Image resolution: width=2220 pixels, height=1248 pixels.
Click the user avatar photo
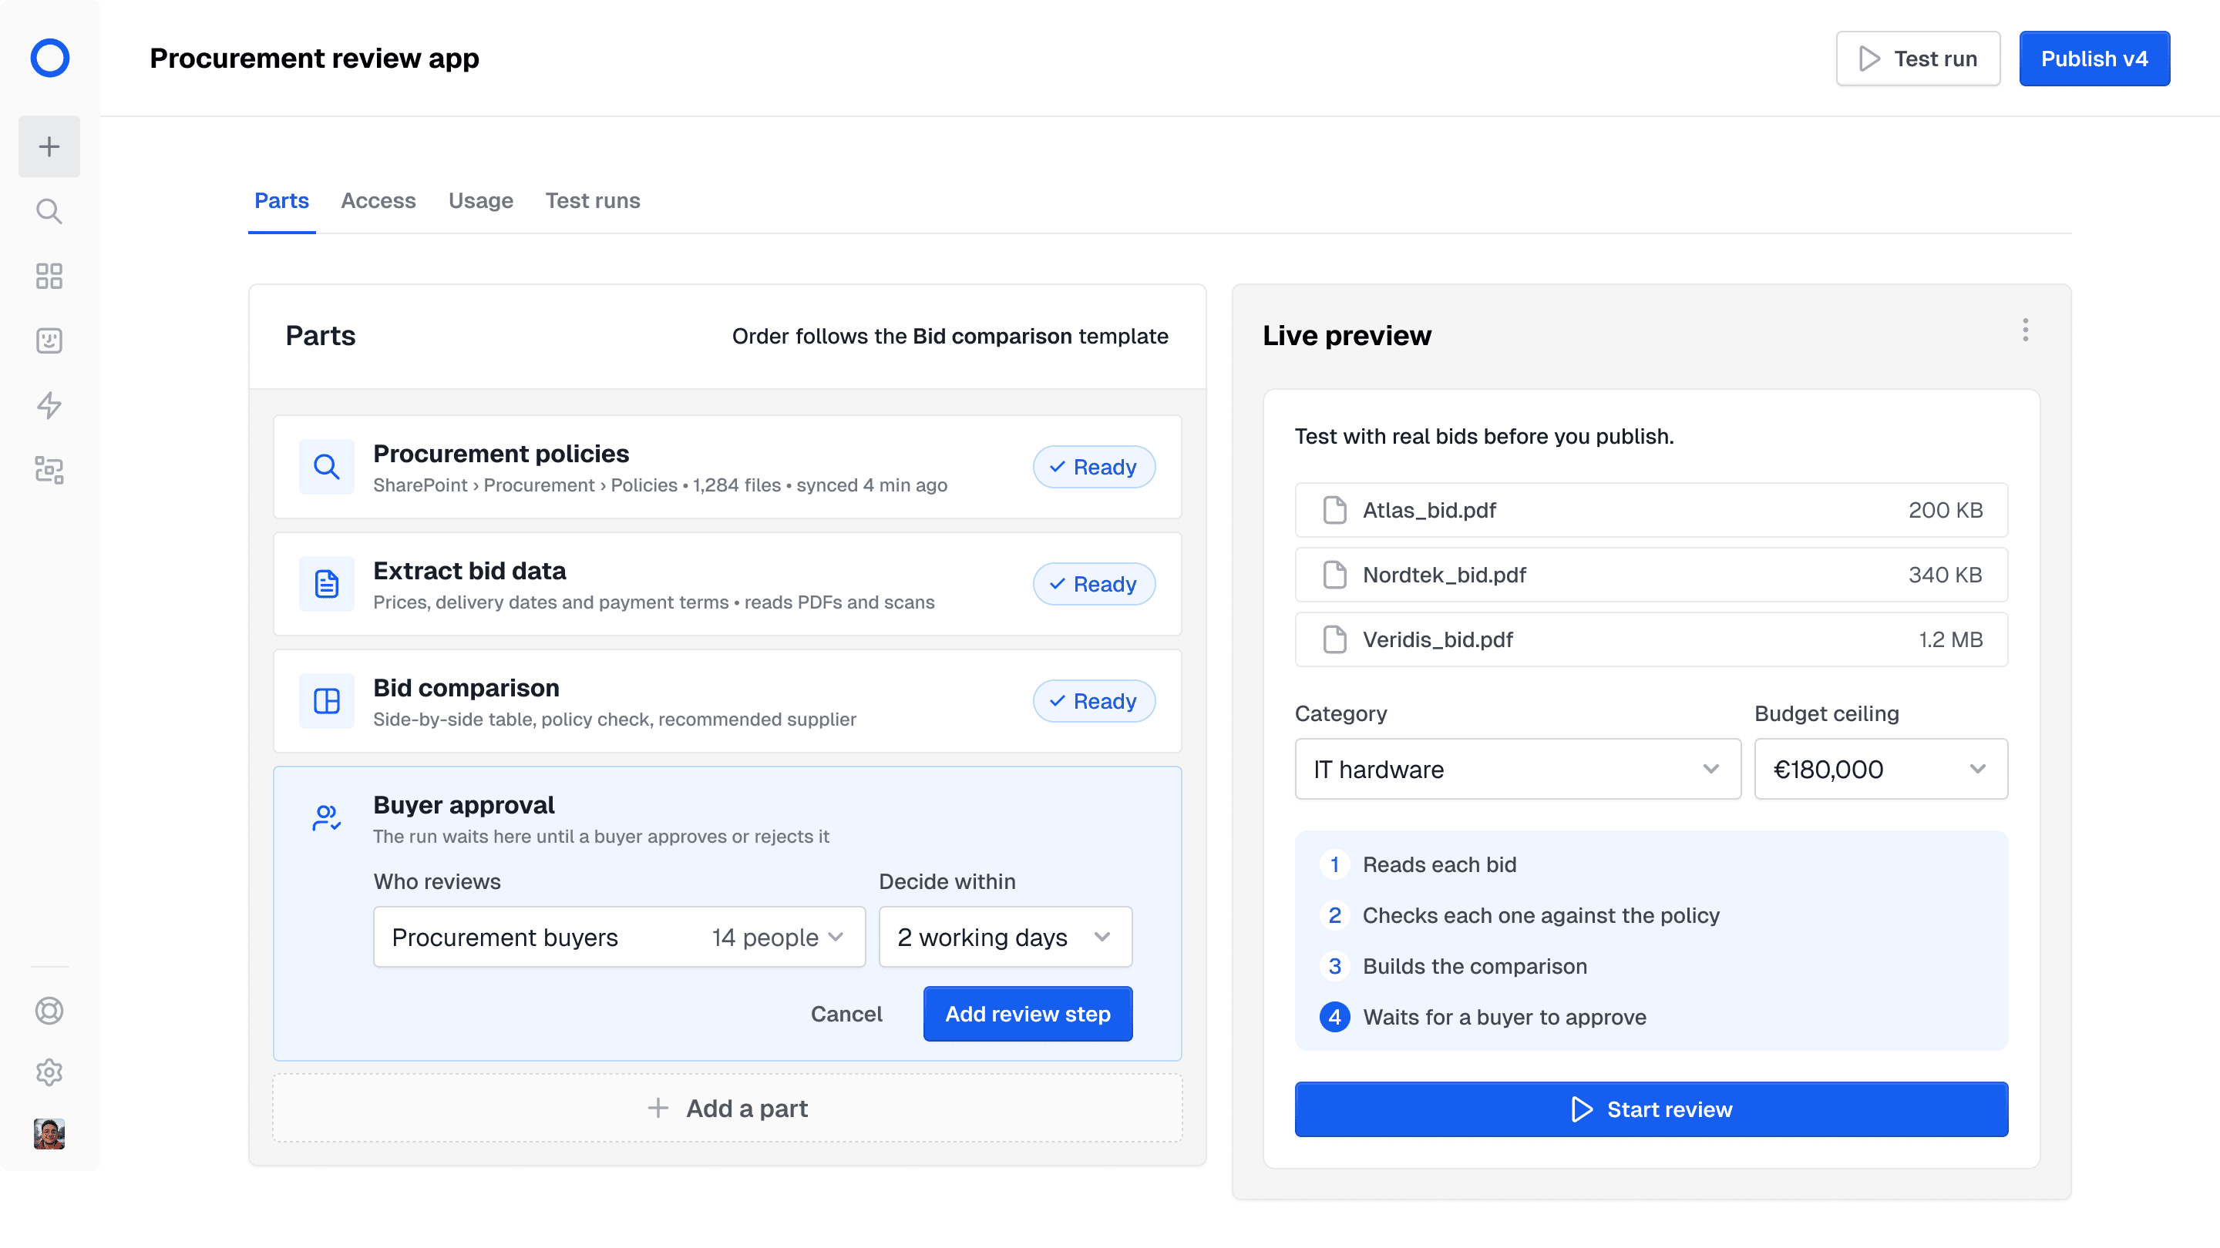point(49,1133)
